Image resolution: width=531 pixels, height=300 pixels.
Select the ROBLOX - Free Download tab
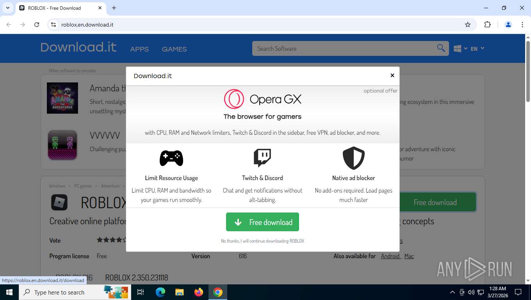pos(61,8)
